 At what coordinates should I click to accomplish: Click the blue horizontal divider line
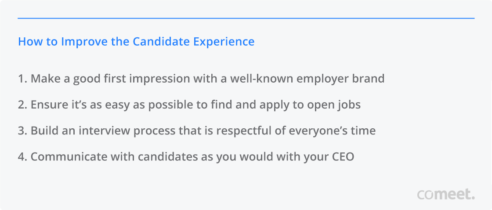coord(246,18)
